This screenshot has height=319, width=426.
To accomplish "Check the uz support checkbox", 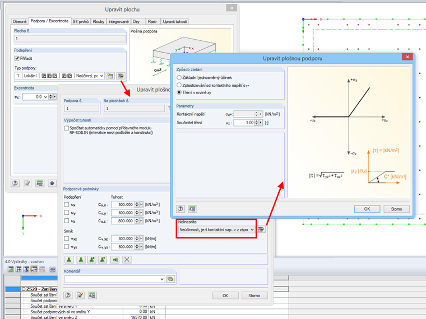I will (x=66, y=221).
